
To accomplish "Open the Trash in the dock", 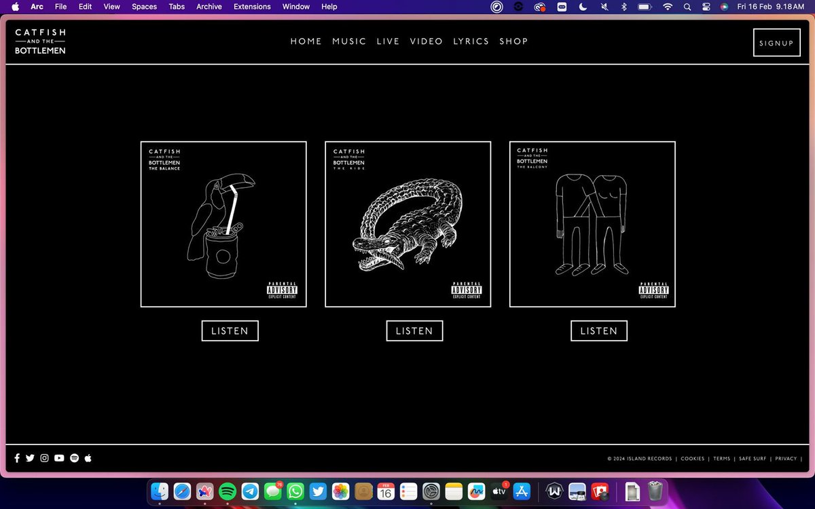I will tap(655, 491).
